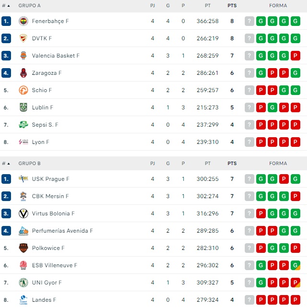
Task: Open the USK Prague F team page
Action: (50, 179)
